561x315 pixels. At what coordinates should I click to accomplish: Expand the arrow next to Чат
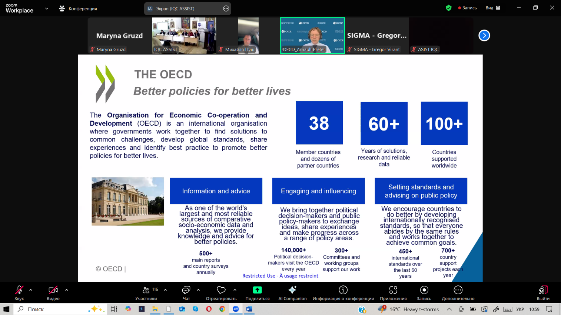click(x=198, y=290)
